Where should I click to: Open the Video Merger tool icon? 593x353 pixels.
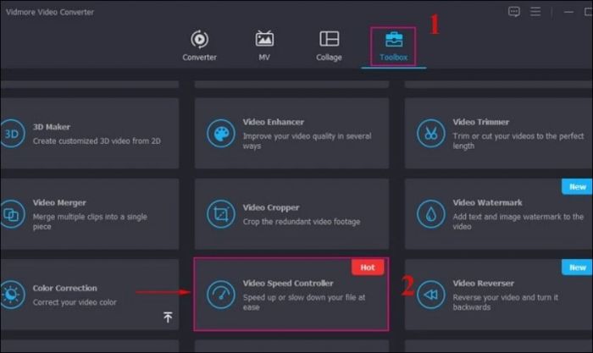pos(13,213)
